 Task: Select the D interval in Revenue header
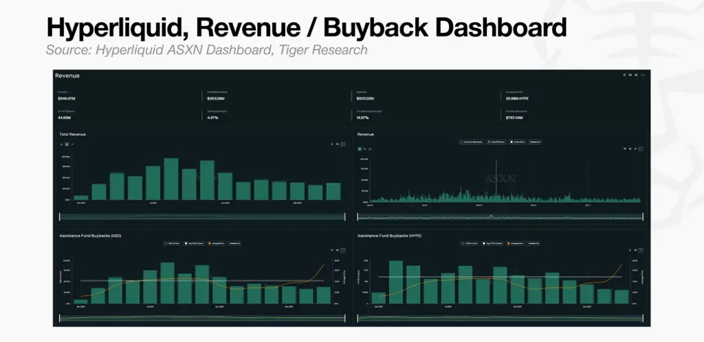pos(624,75)
